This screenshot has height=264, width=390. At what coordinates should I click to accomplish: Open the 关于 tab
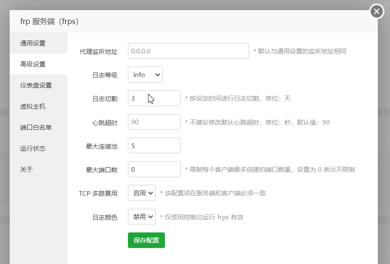pyautogui.click(x=39, y=169)
